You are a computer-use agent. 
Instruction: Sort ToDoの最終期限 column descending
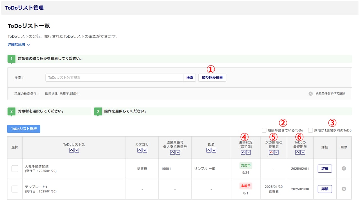coord(303,152)
